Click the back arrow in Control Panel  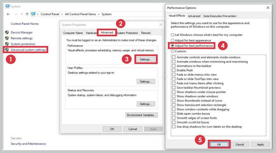(x=8, y=14)
